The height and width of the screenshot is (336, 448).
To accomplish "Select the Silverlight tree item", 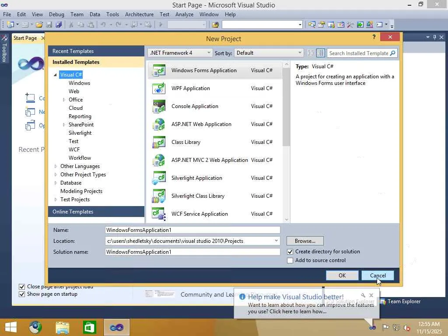I will pyautogui.click(x=80, y=133).
